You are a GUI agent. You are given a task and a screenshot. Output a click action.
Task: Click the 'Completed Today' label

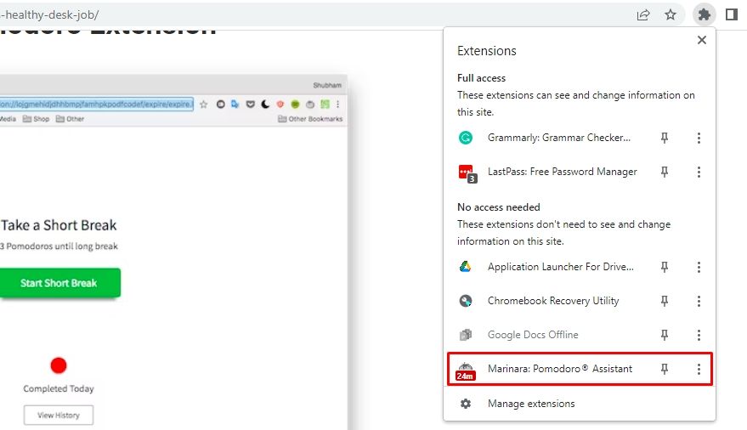pyautogui.click(x=59, y=388)
